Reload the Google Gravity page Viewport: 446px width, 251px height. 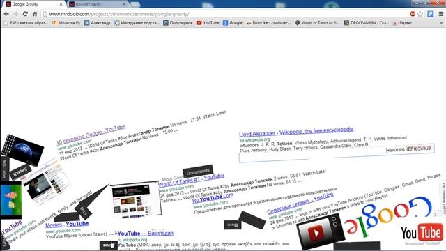coord(25,14)
